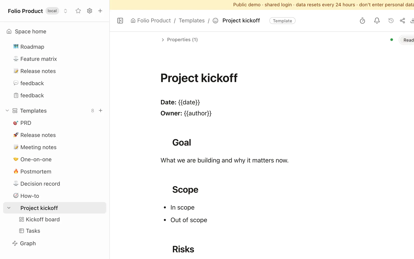Click the timer icon in the header

pyautogui.click(x=363, y=21)
